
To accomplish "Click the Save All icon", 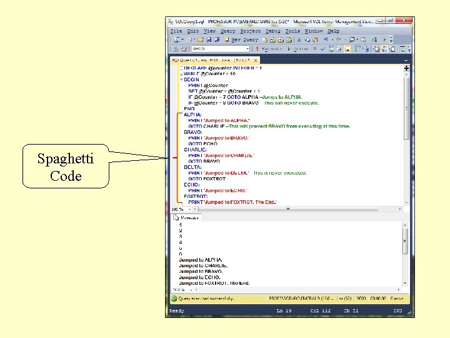I will tap(217, 39).
